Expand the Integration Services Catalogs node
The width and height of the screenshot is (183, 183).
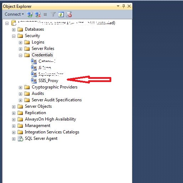(14, 132)
